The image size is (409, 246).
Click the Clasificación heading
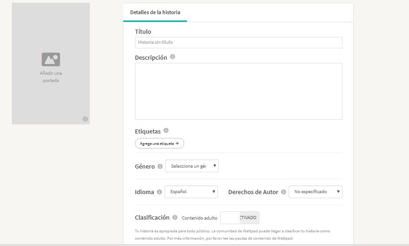[152, 217]
